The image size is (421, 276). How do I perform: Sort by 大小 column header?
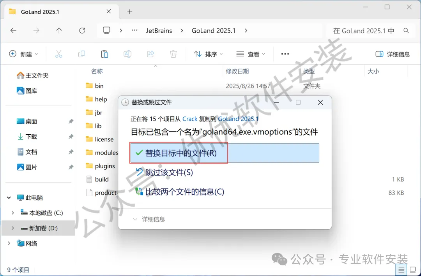373,71
